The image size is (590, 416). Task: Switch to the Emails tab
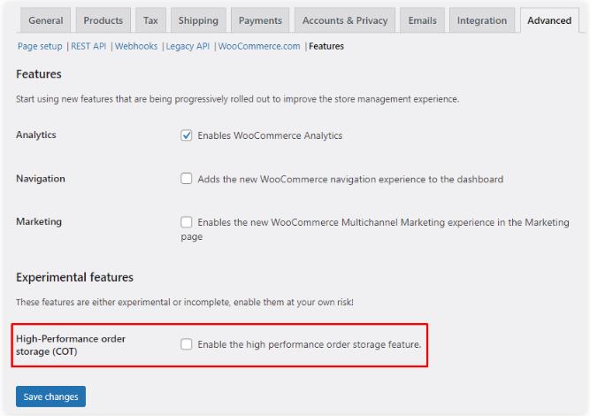point(422,20)
